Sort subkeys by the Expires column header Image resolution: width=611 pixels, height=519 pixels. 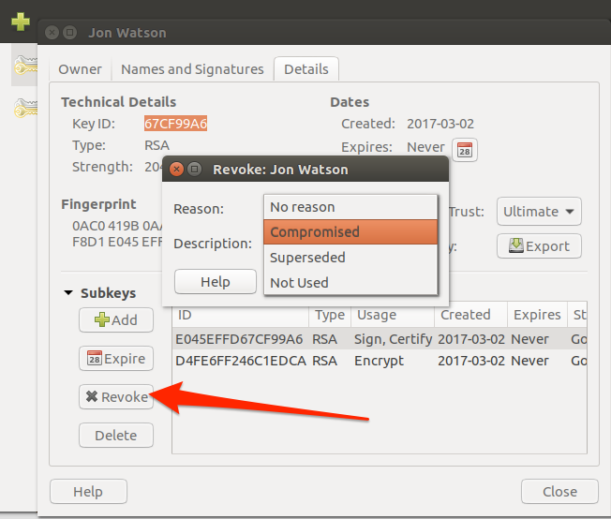click(537, 315)
